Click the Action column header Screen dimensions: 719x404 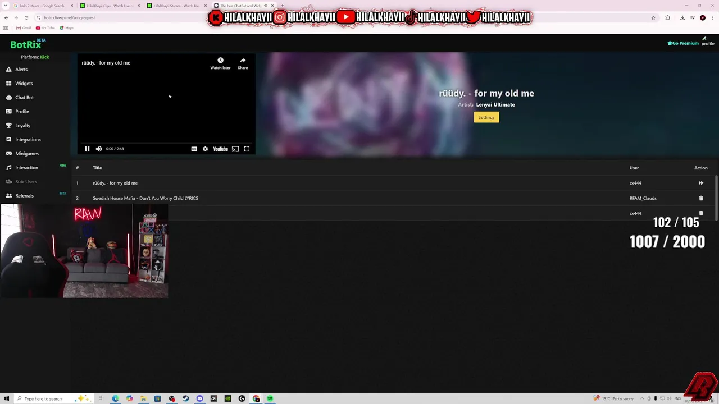[700, 168]
